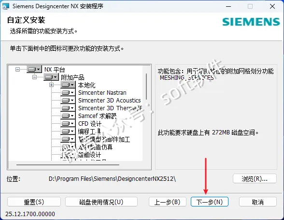The image size is (284, 220).
Task: Select 基于模型的部件加工 feature
Action: pos(104,139)
